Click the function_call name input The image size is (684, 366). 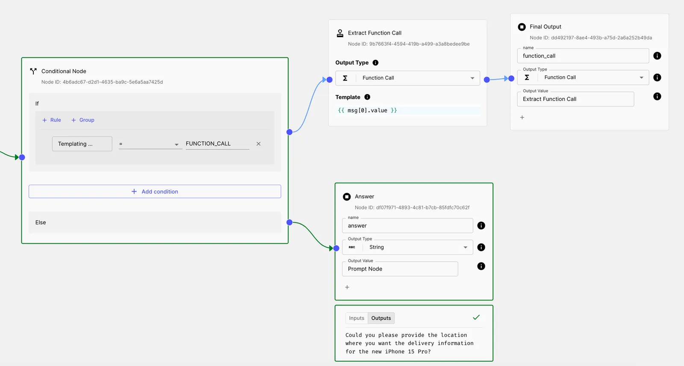coord(583,56)
